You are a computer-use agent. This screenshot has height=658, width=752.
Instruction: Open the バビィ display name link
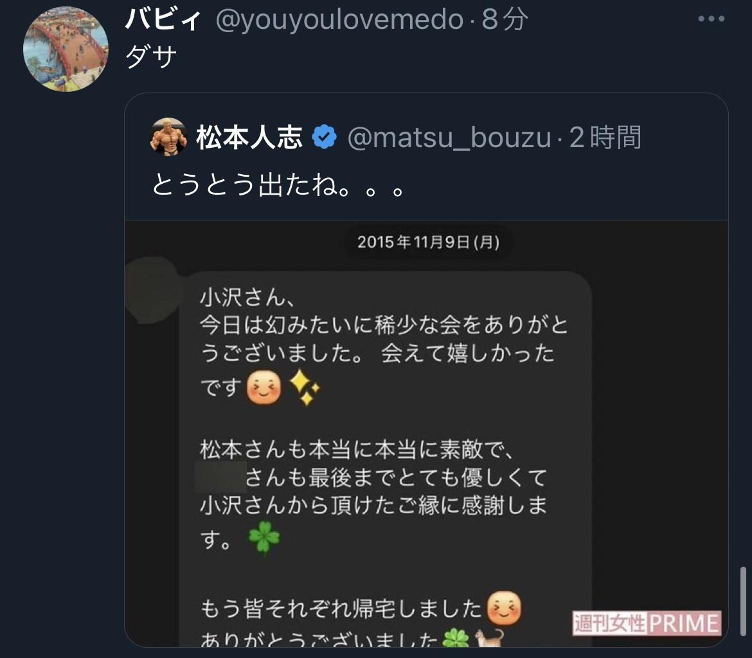point(163,20)
